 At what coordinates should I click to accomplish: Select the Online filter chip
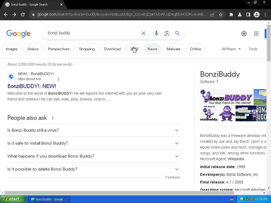point(196,49)
